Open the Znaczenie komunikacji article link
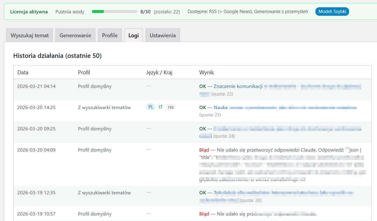 pyautogui.click(x=238, y=86)
